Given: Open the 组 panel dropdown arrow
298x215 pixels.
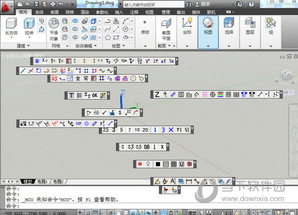Looking at the screenshot, I should [271, 46].
